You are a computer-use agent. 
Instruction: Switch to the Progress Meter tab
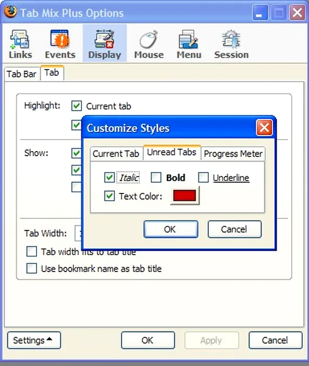pos(233,154)
